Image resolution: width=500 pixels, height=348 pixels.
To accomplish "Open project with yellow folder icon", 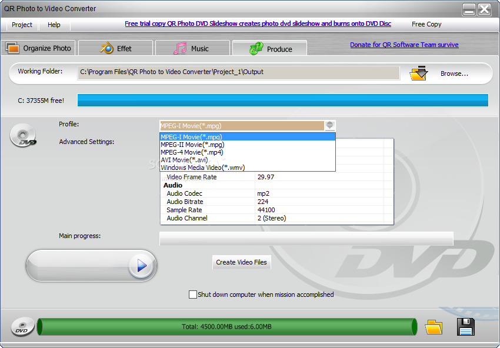I will (x=434, y=327).
